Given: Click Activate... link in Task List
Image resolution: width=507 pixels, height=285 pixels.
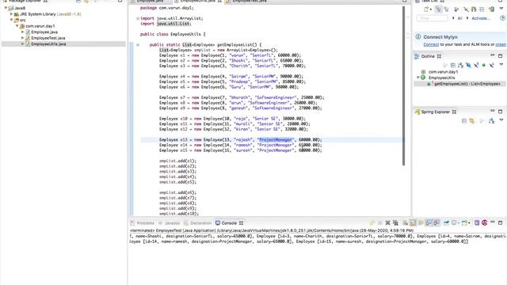Looking at the screenshot, I should 481,18.
